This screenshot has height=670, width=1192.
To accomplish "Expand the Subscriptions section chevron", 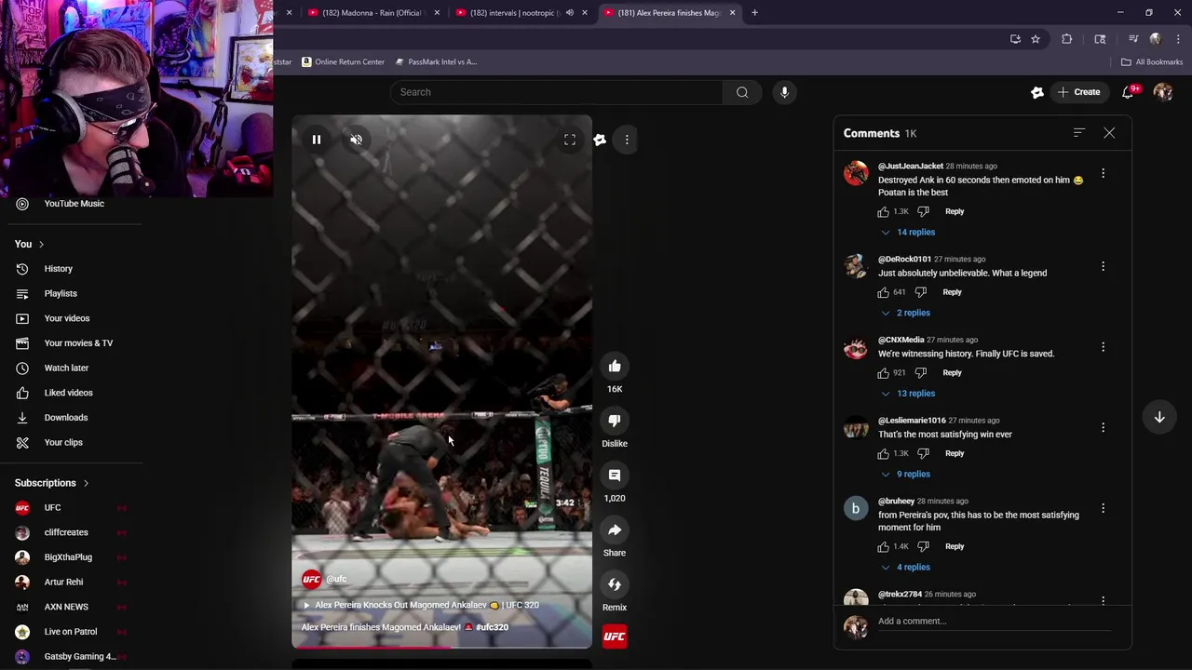I will click(86, 484).
